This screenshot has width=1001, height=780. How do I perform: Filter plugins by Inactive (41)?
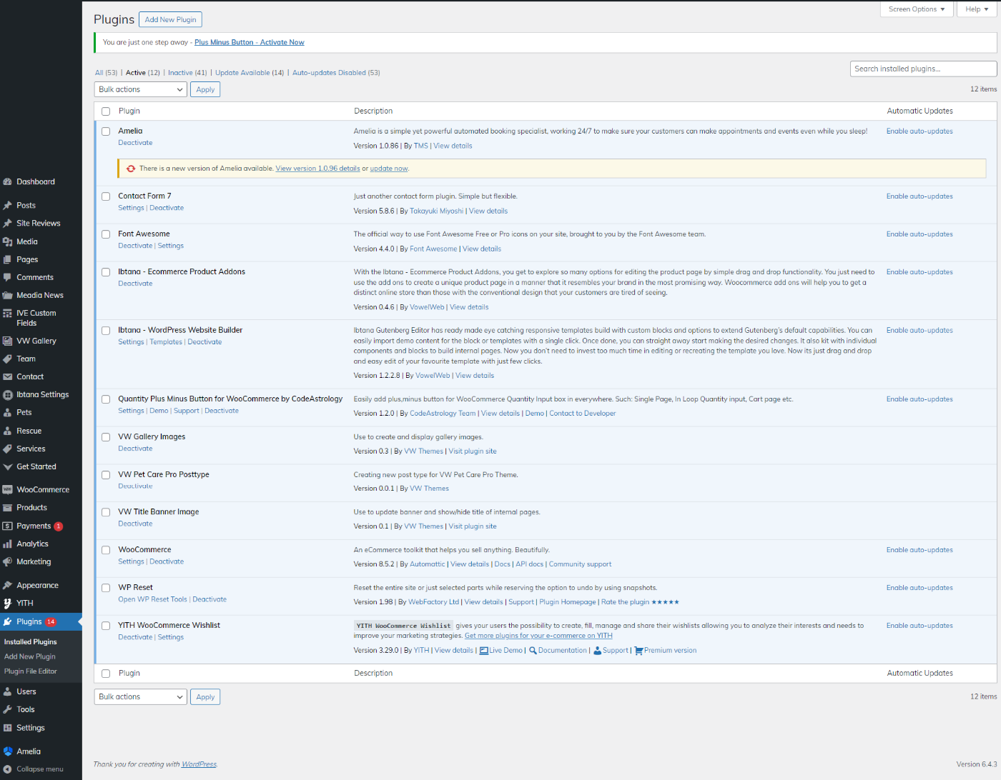187,73
